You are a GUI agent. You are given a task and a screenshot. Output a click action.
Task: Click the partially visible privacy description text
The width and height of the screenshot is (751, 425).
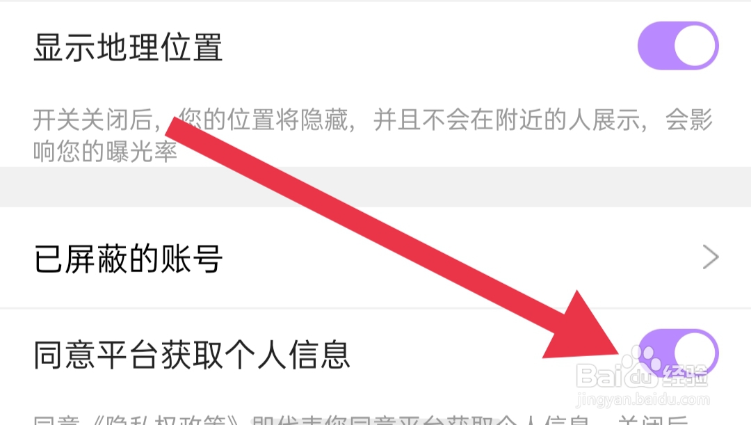tap(364, 420)
